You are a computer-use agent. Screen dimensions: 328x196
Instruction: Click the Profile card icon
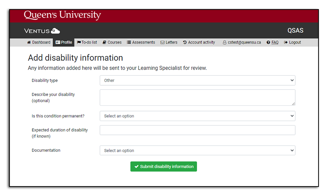click(58, 42)
